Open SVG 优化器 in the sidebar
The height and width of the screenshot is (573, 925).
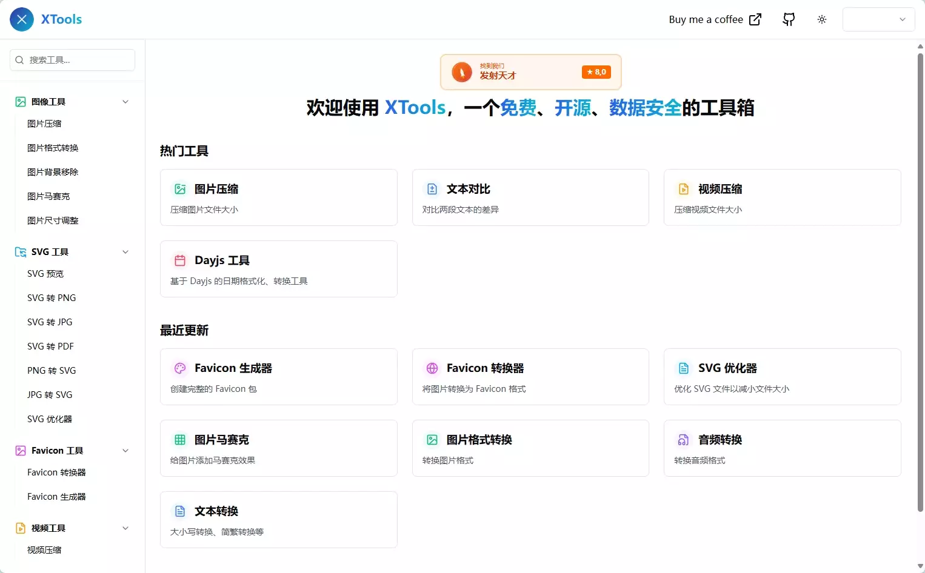pyautogui.click(x=50, y=419)
